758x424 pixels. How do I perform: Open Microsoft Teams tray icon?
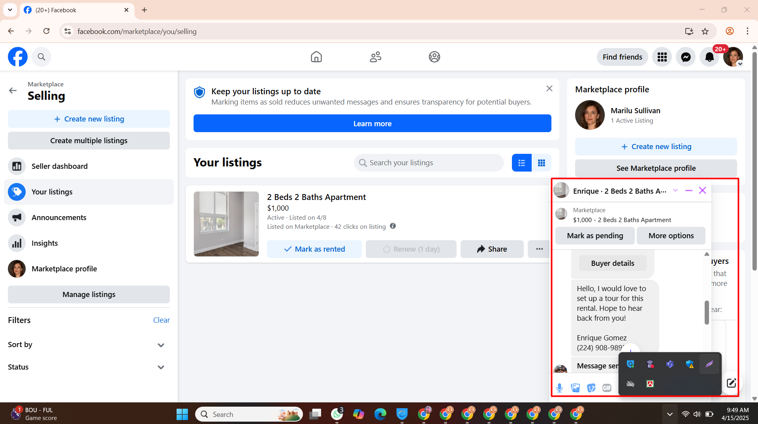[670, 364]
